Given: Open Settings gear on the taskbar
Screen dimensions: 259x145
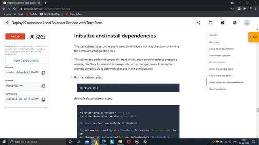Looking at the screenshot, I should click(145, 141).
